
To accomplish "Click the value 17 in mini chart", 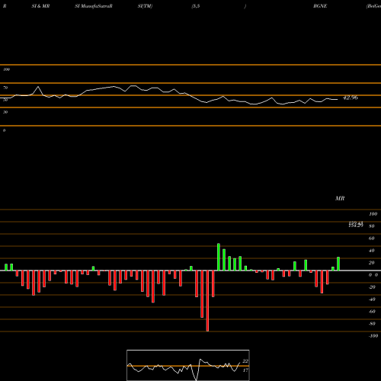I will tap(245, 370).
